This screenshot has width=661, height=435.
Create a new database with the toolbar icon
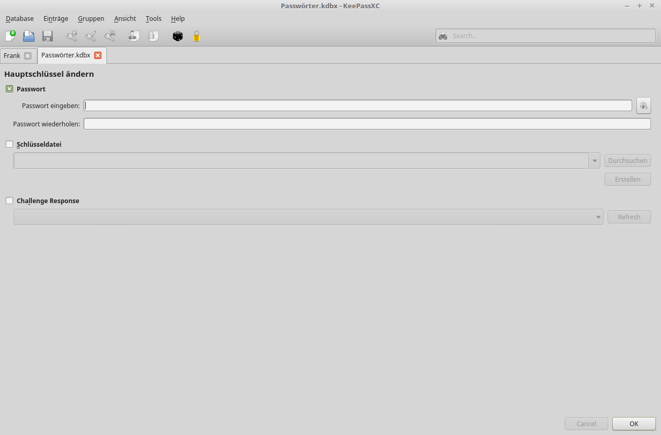tap(10, 36)
